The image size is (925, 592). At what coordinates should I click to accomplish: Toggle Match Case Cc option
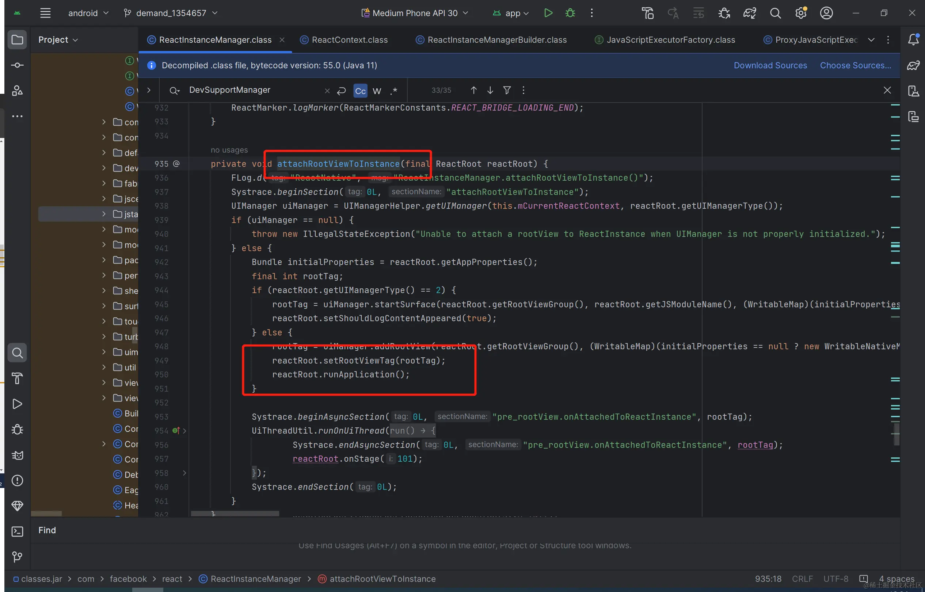[x=360, y=91]
